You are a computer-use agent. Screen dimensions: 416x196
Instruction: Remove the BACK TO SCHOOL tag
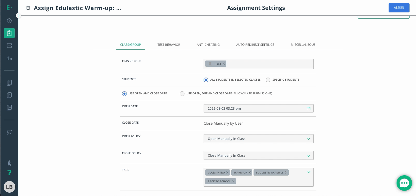(233, 181)
